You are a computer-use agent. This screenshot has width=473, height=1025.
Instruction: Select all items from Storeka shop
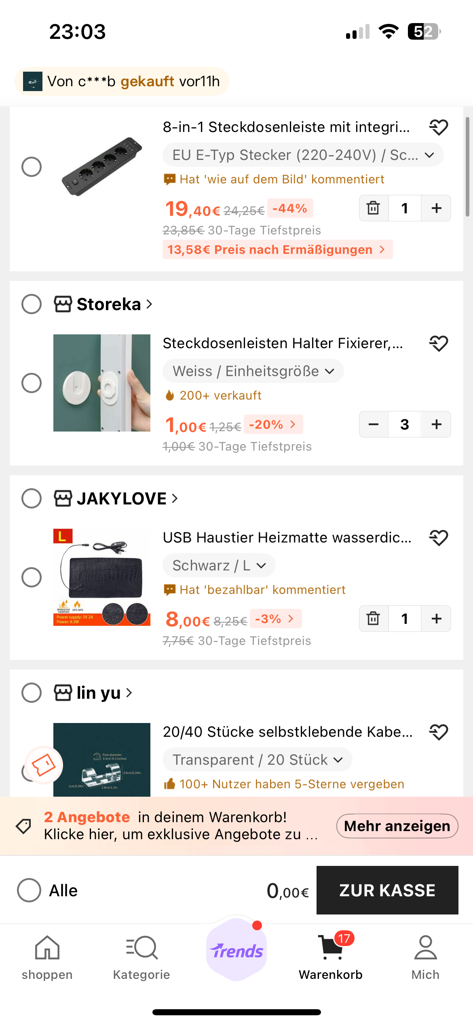pyautogui.click(x=32, y=304)
